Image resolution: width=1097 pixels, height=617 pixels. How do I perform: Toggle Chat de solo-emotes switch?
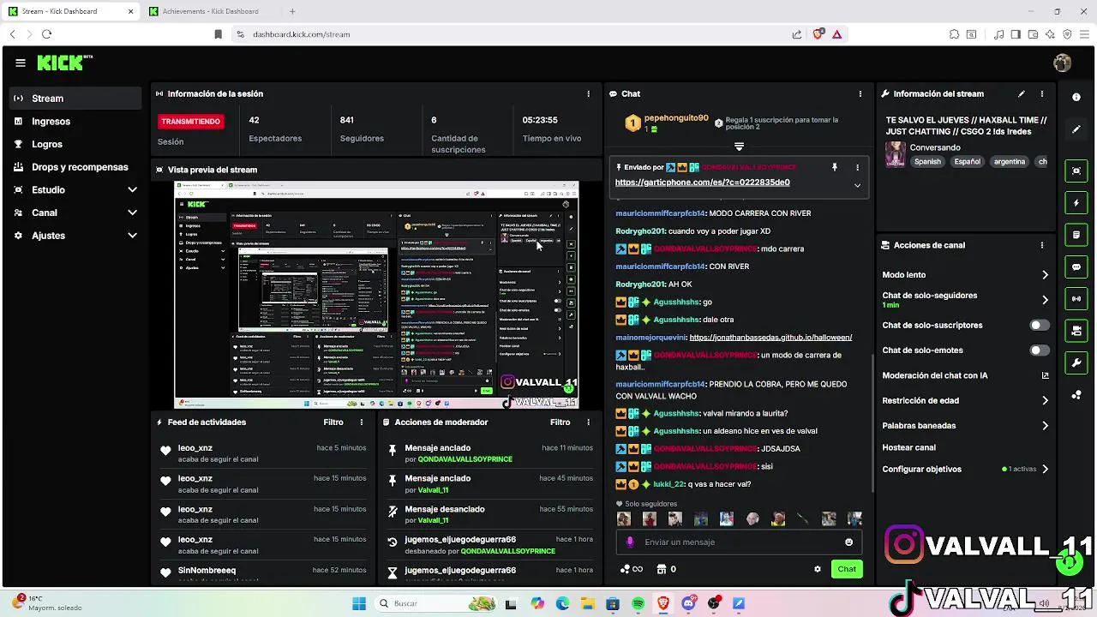[1040, 350]
